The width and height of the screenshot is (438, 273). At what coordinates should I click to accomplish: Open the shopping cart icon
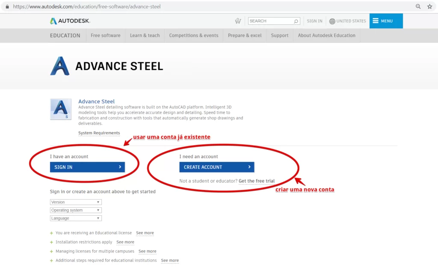click(x=238, y=21)
